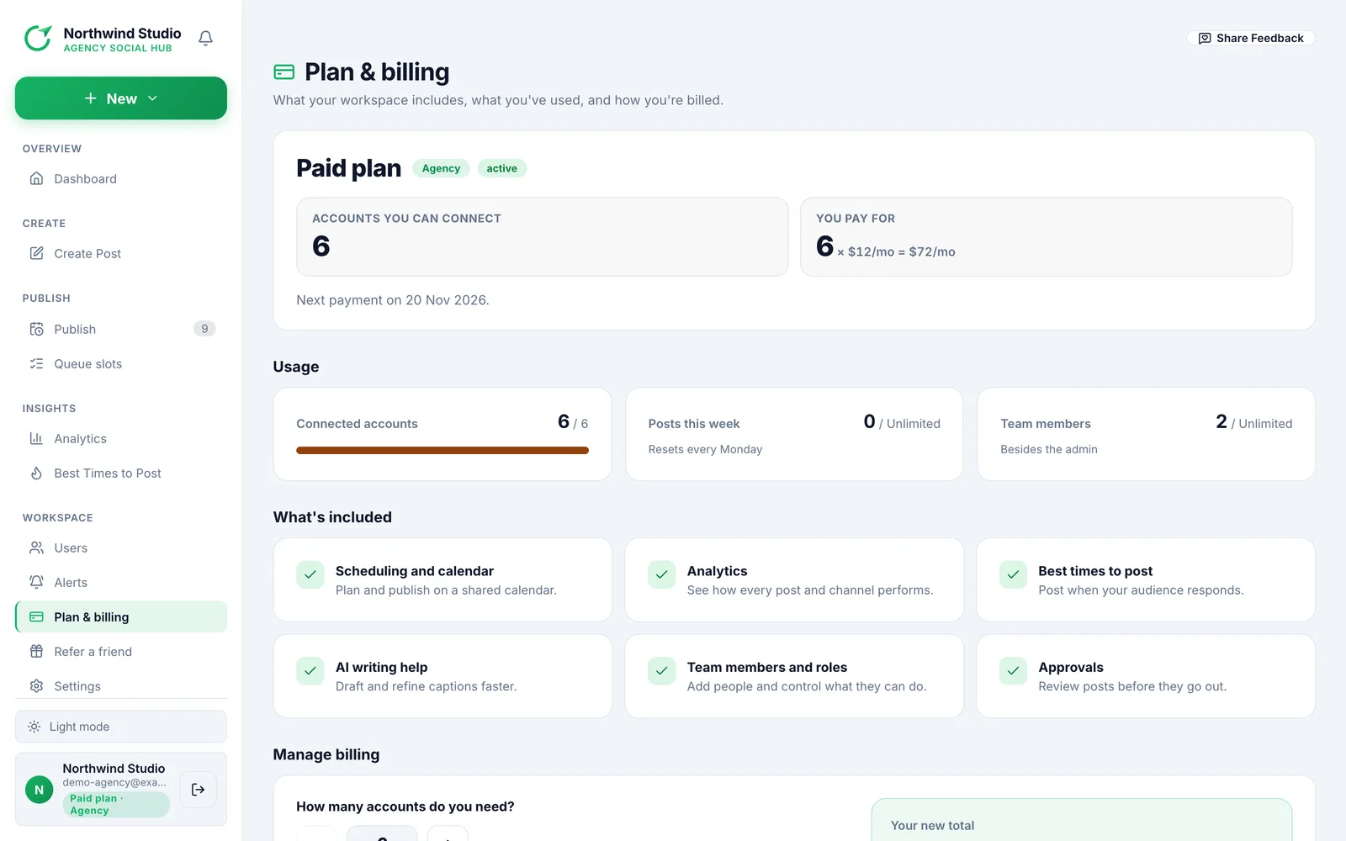Click the You Pay For price card
The height and width of the screenshot is (841, 1346).
coord(1047,237)
